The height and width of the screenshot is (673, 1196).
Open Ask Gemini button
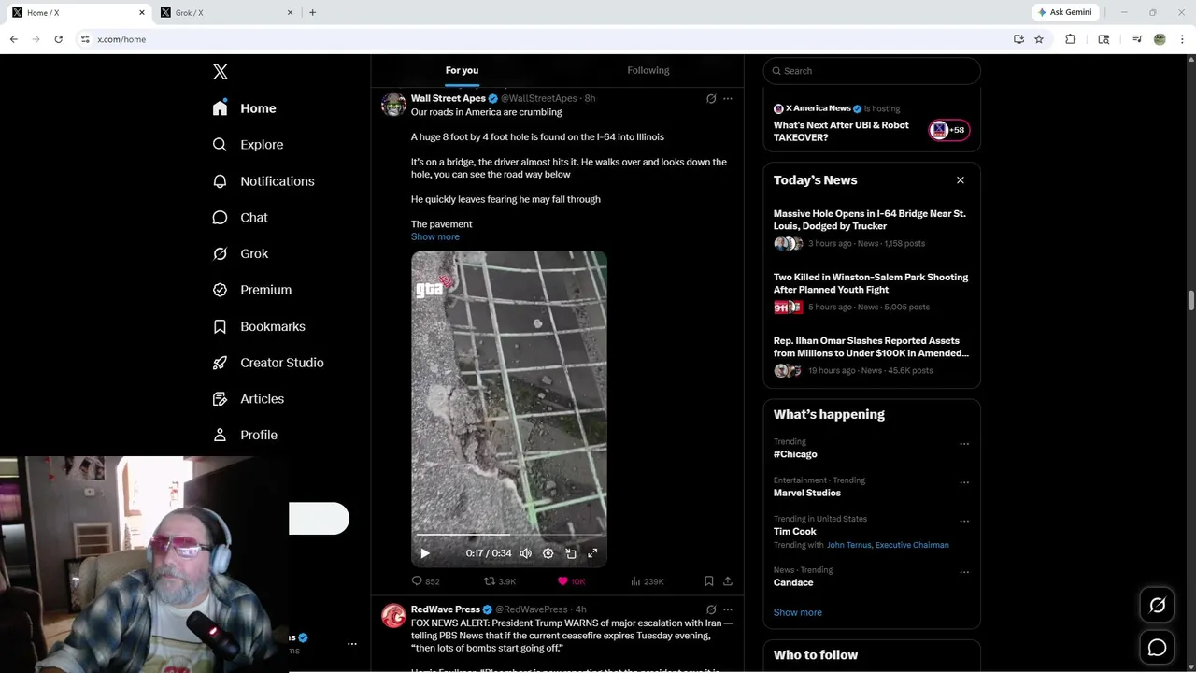click(x=1065, y=13)
